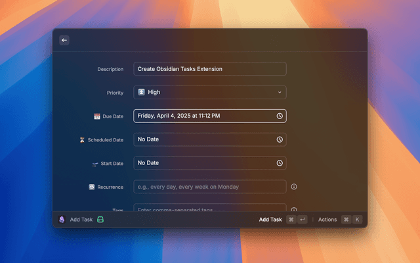The width and height of the screenshot is (420, 263).
Task: Focus the Recurrence input field
Action: [210, 187]
